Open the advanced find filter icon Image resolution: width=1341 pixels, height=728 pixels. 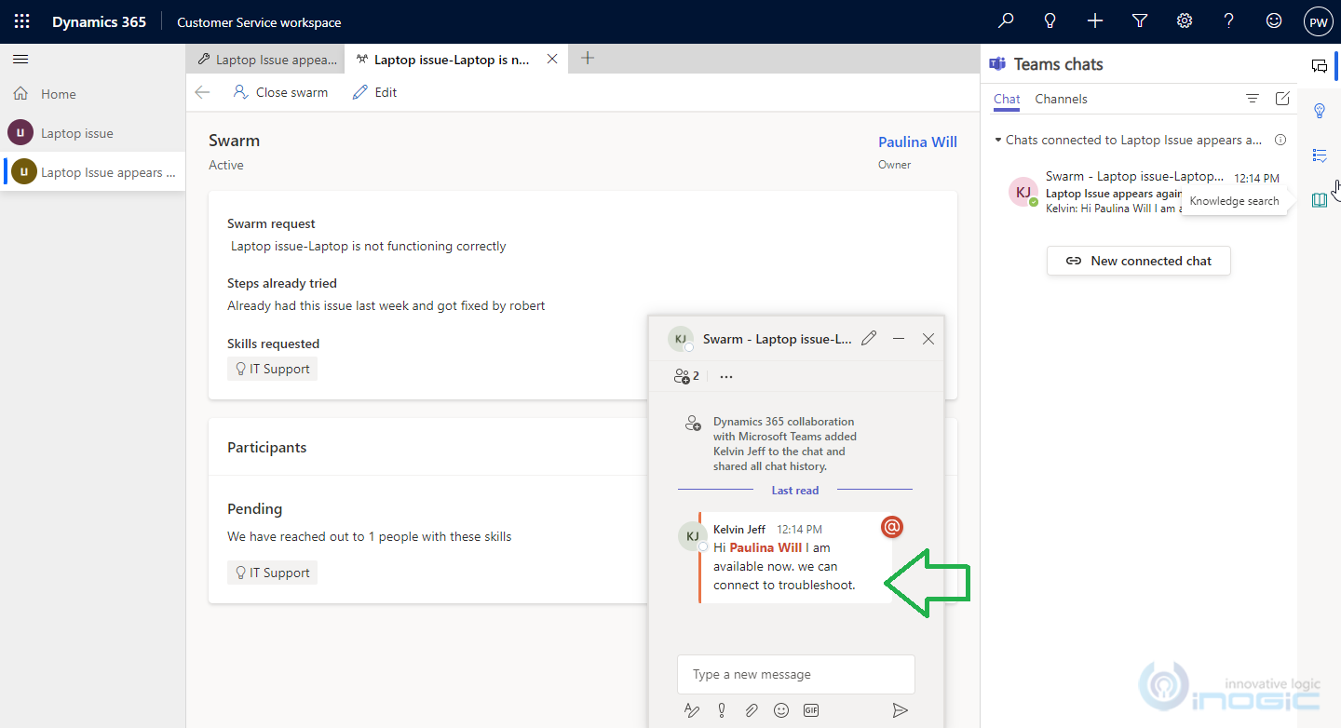point(1140,21)
